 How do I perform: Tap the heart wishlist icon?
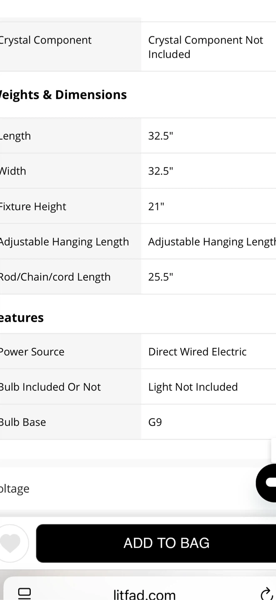pos(11,543)
